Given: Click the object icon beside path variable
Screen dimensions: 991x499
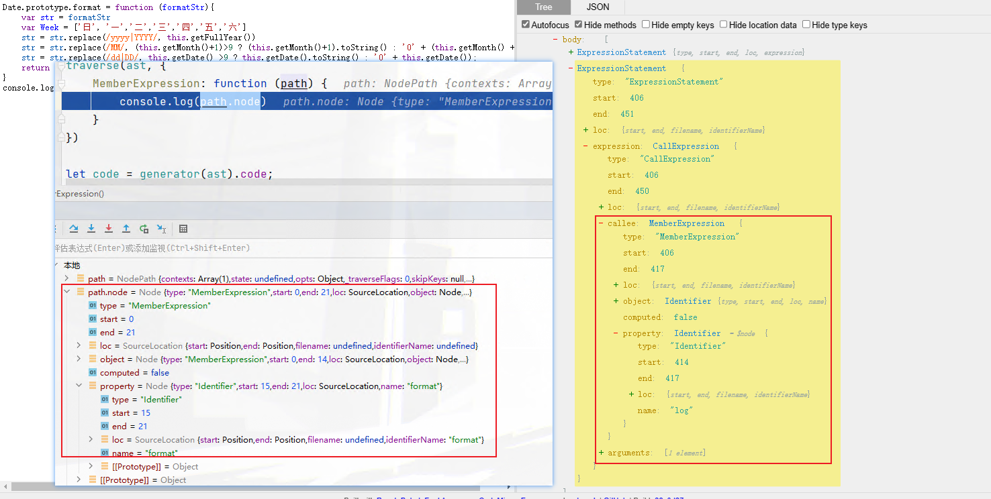Looking at the screenshot, I should [x=81, y=278].
